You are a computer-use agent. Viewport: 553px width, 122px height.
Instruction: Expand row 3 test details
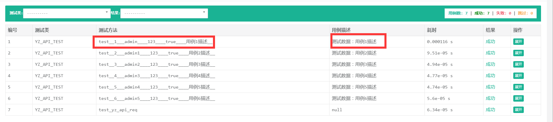click(x=518, y=64)
